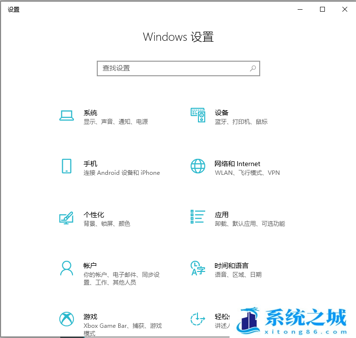
Task: Open the 时间和语言 clock icon
Action: click(x=198, y=268)
